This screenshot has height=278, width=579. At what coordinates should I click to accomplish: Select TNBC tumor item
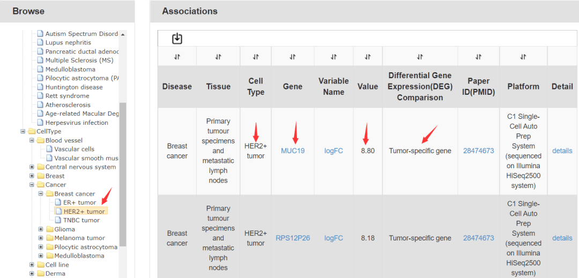(x=81, y=220)
